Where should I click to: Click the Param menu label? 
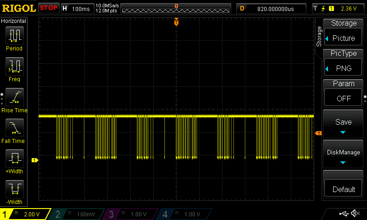click(x=344, y=84)
